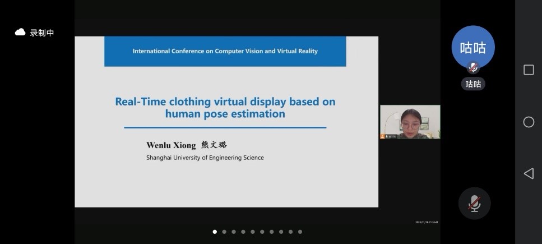Tap the orange host icon in presenter video
This screenshot has height=244, width=542.
click(x=383, y=136)
